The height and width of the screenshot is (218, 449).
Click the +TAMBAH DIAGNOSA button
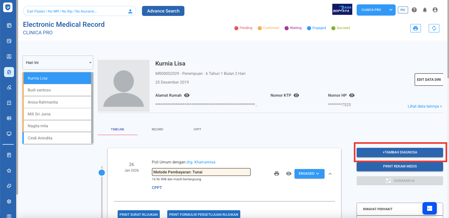(400, 153)
